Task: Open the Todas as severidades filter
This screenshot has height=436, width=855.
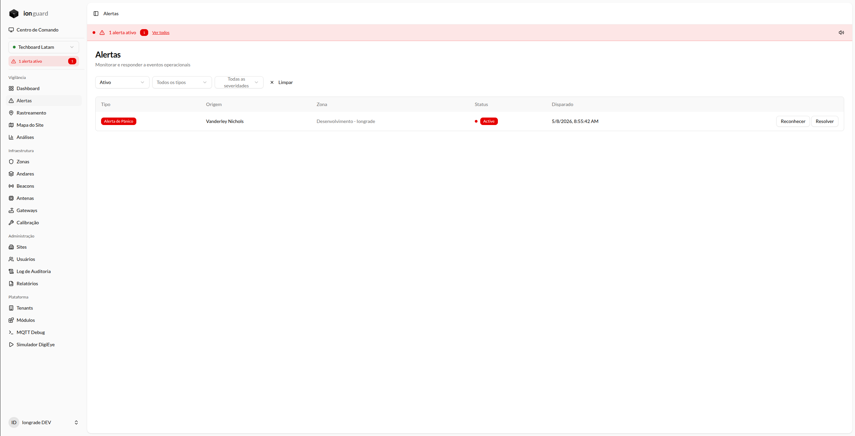Action: pos(239,82)
